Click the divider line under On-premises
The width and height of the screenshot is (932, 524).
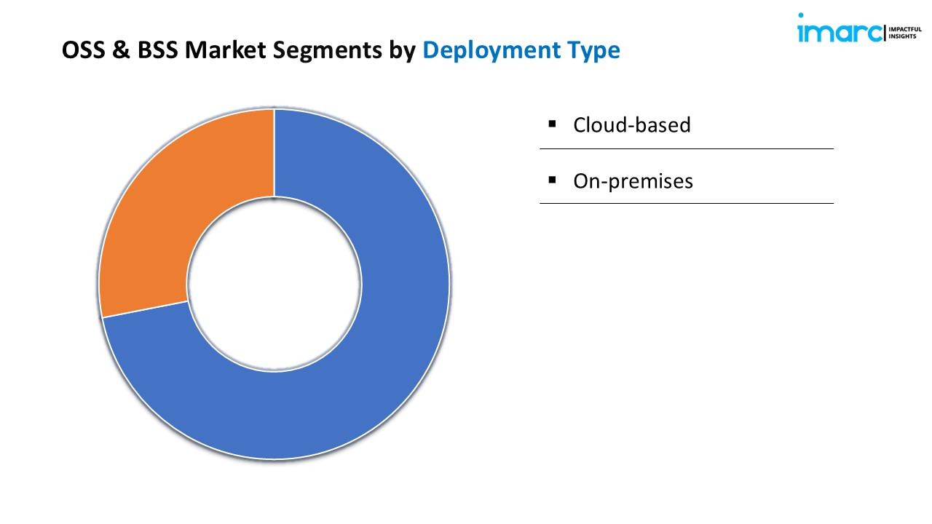(x=686, y=203)
